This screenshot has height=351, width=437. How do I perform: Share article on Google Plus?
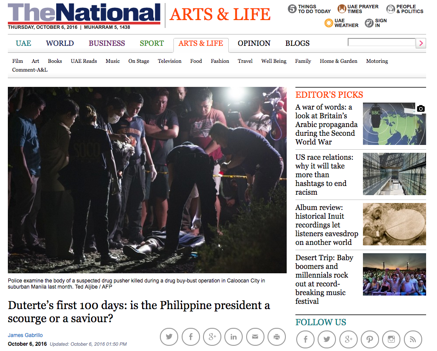(x=212, y=337)
